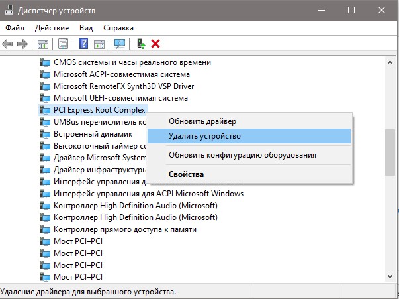
Task: Click the icon beside Драйвер инфраструктуры
Action: pyautogui.click(x=45, y=170)
